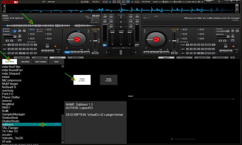Click the crossfader between the decks
242x145 pixels.
pos(121,52)
